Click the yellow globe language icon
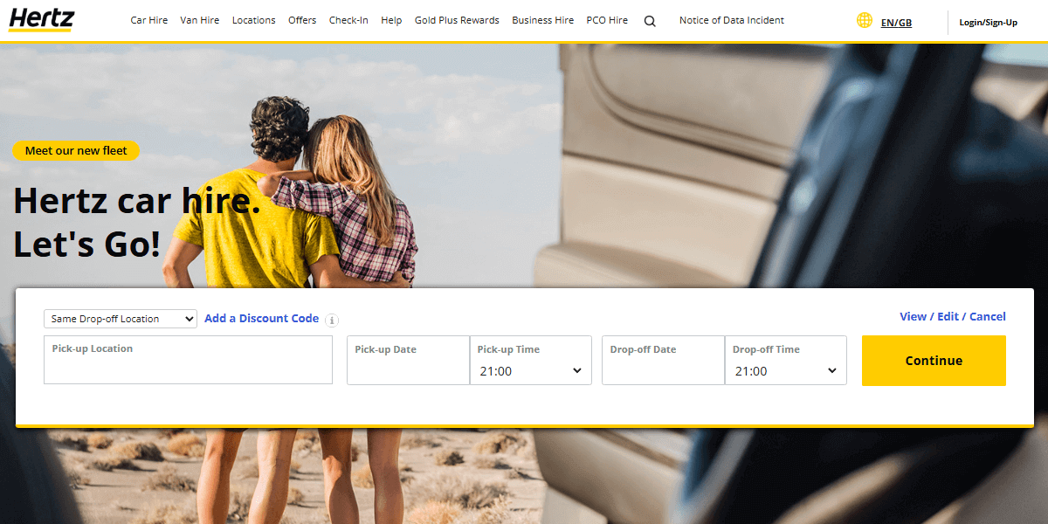The height and width of the screenshot is (524, 1048). click(x=865, y=20)
